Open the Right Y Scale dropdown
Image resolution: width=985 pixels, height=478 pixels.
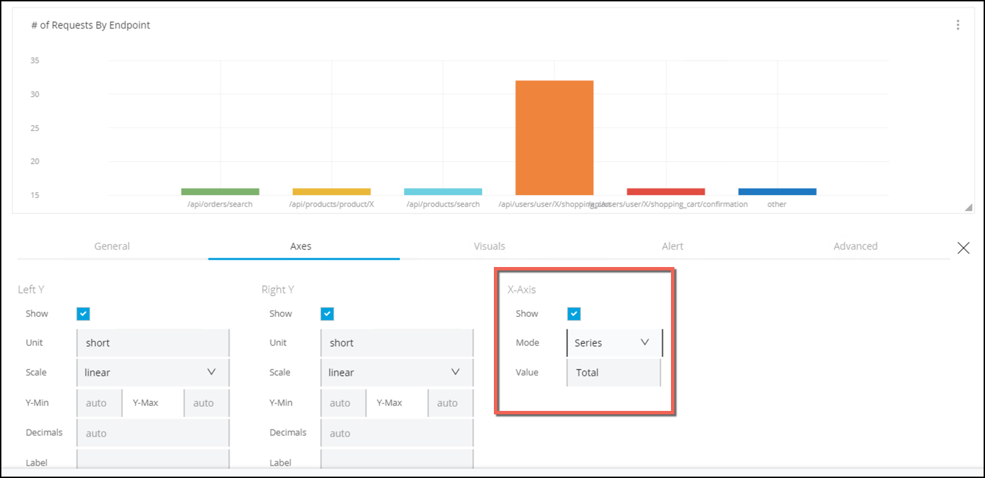(x=396, y=372)
